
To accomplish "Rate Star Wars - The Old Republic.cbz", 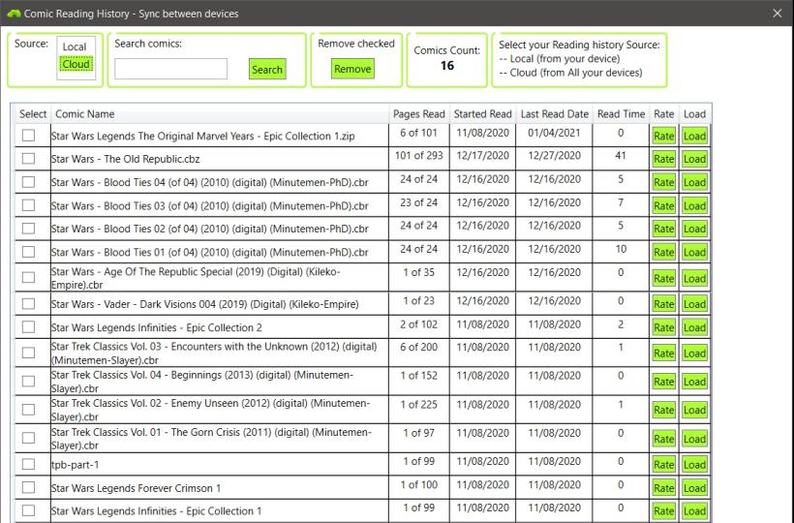I will pyautogui.click(x=663, y=159).
